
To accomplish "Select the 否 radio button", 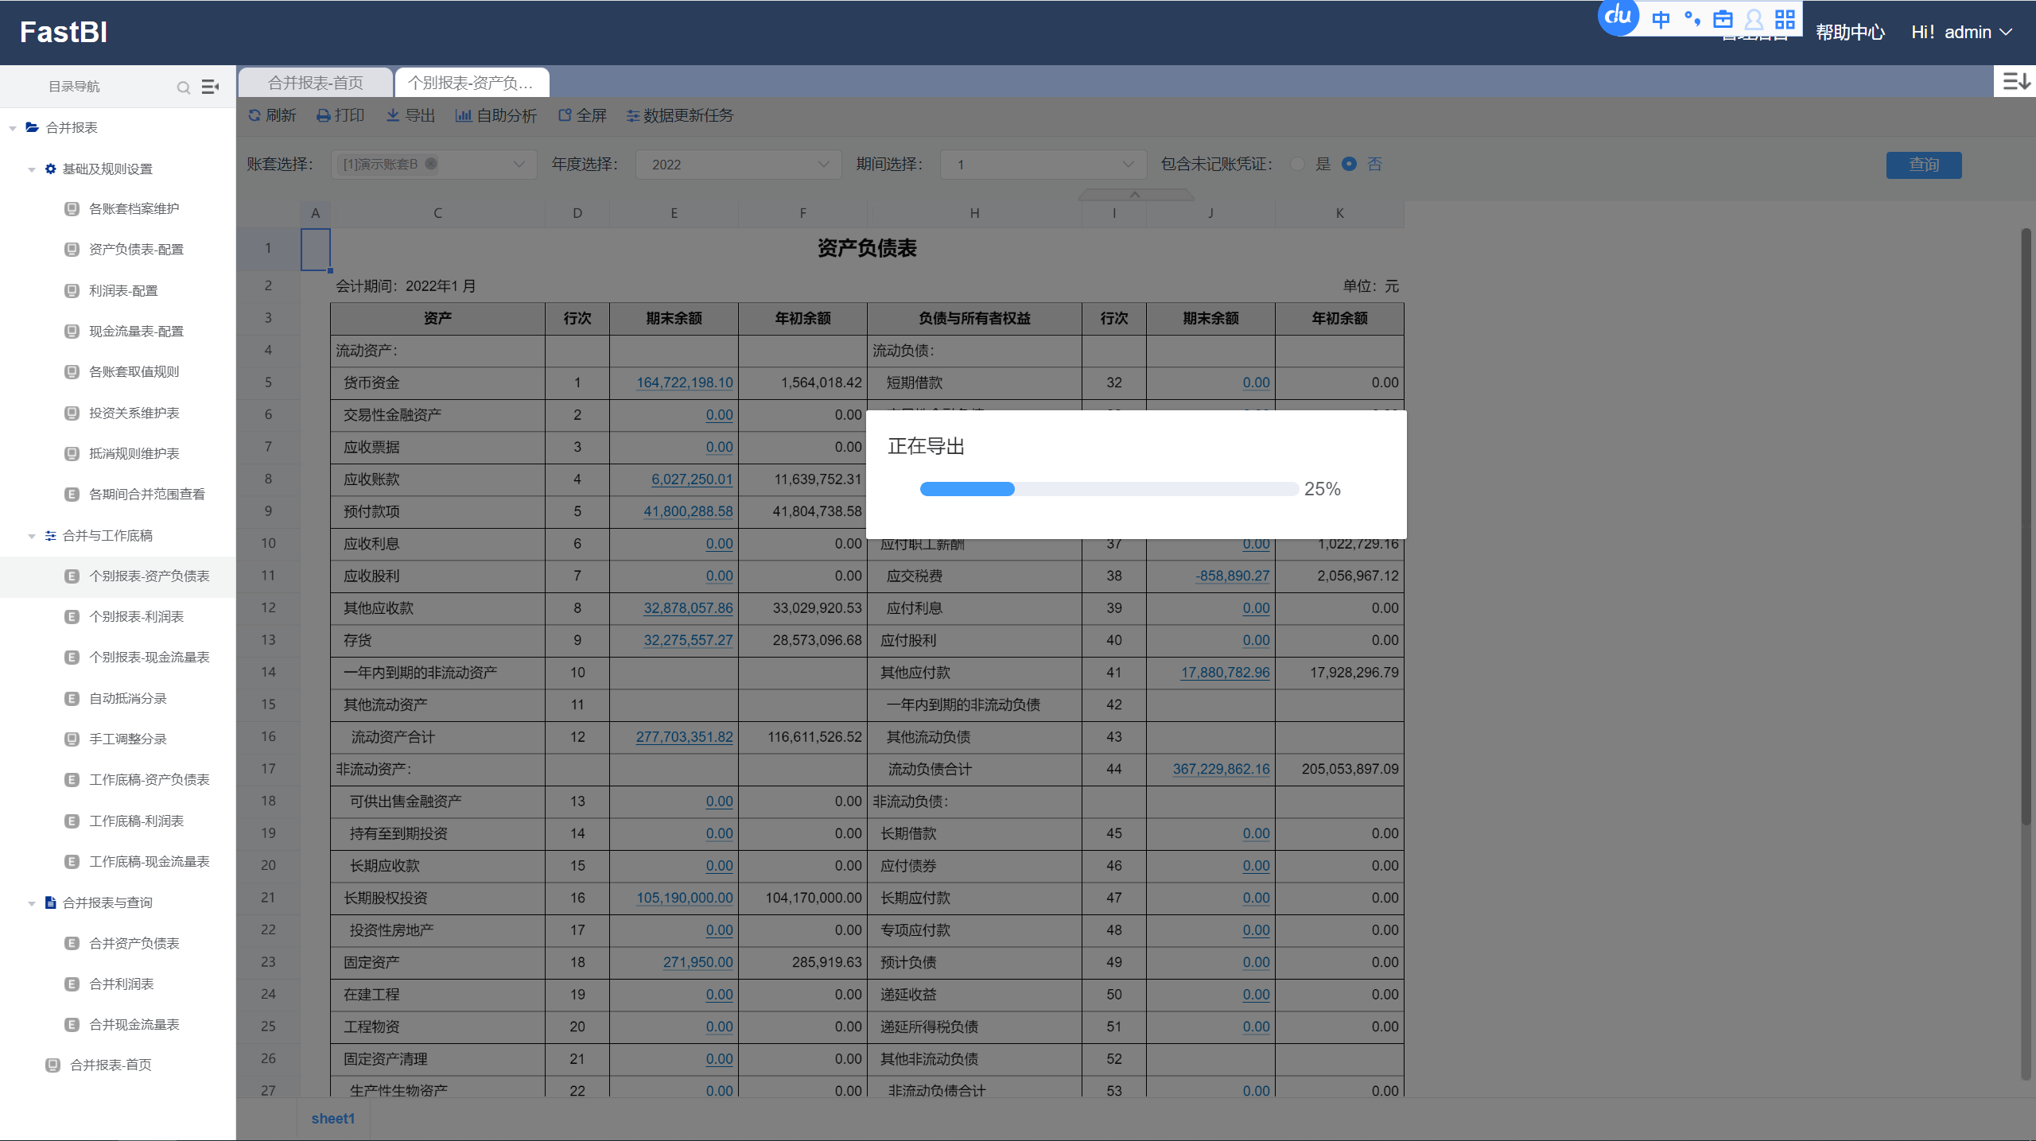I will pyautogui.click(x=1349, y=164).
